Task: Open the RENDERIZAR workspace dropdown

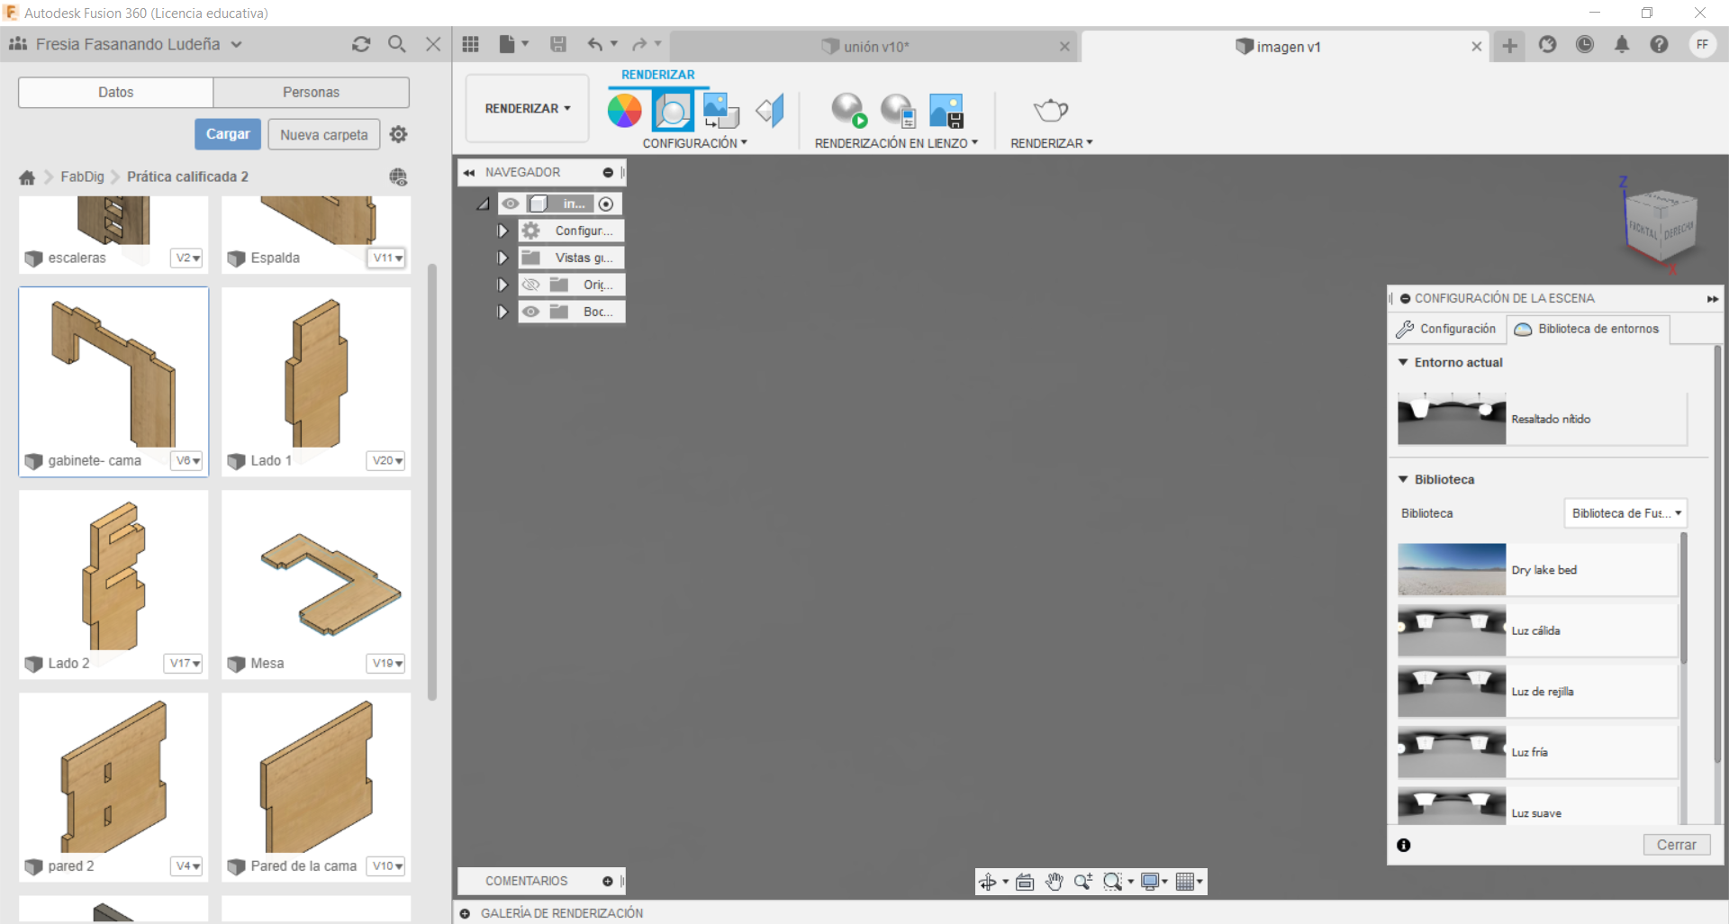Action: (x=528, y=108)
